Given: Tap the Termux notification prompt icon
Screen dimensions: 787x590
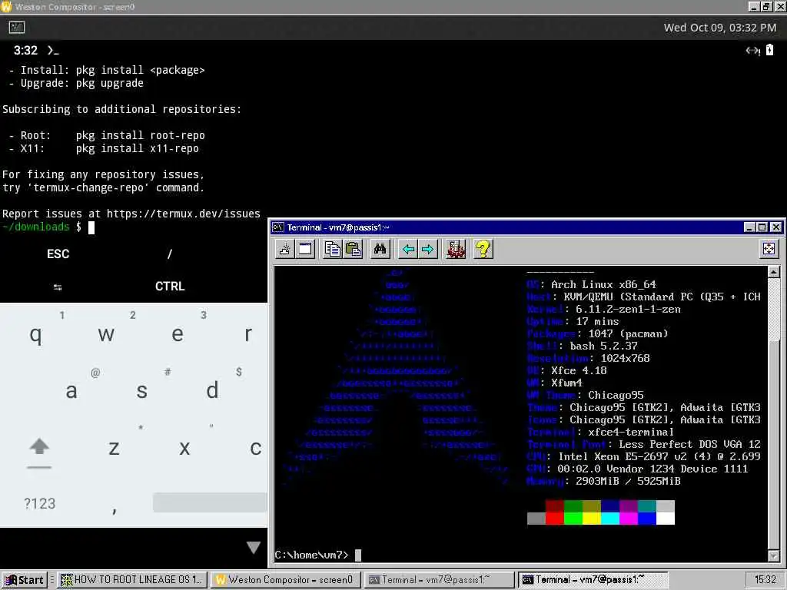Looking at the screenshot, I should [53, 50].
